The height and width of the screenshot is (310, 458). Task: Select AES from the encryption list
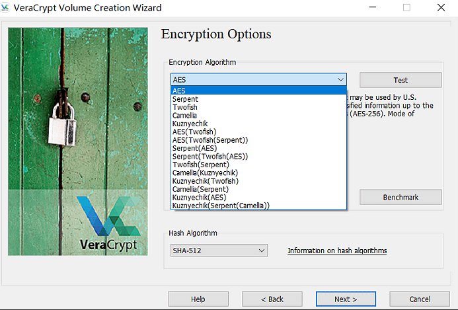tap(258, 91)
